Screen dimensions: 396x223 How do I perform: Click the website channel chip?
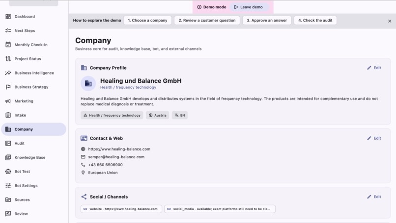click(x=121, y=209)
